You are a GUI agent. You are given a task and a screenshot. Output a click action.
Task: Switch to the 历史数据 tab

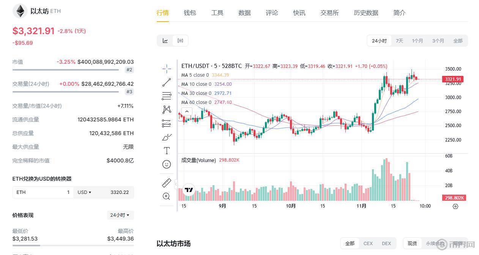pyautogui.click(x=366, y=13)
